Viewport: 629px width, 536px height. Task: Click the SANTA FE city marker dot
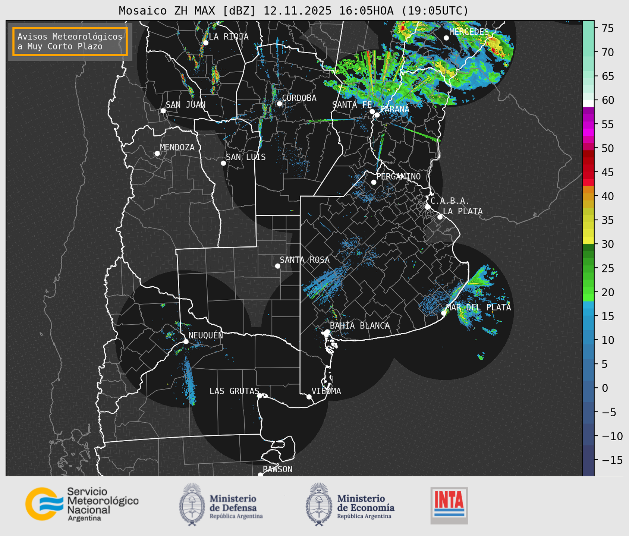pos(372,111)
